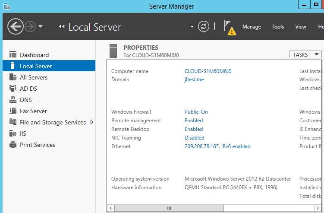The image size is (324, 213).
Task: Click the Fax Server icon
Action: [x=13, y=111]
